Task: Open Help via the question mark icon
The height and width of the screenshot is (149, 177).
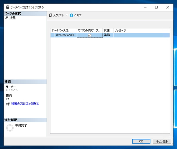Action: (x=71, y=15)
